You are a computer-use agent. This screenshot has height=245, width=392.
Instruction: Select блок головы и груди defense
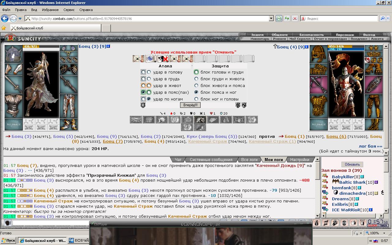tap(196, 72)
